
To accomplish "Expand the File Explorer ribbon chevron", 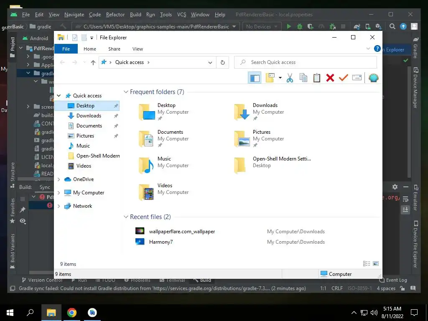I will [368, 48].
